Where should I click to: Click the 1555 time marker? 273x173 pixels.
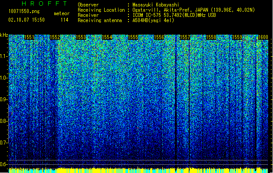[133, 37]
